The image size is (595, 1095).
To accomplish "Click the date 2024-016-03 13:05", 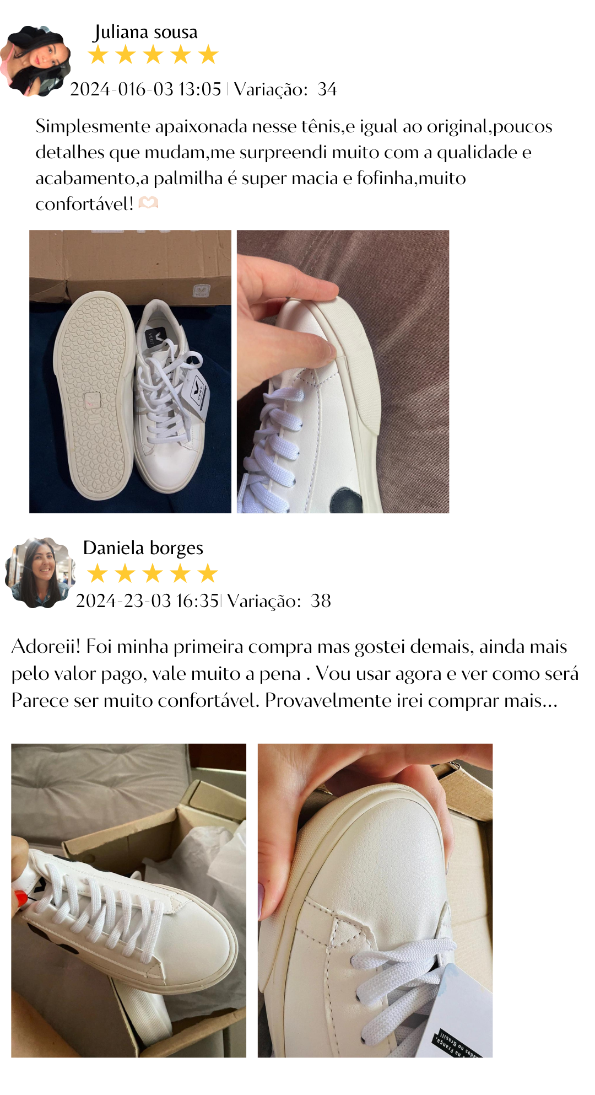I will [145, 89].
